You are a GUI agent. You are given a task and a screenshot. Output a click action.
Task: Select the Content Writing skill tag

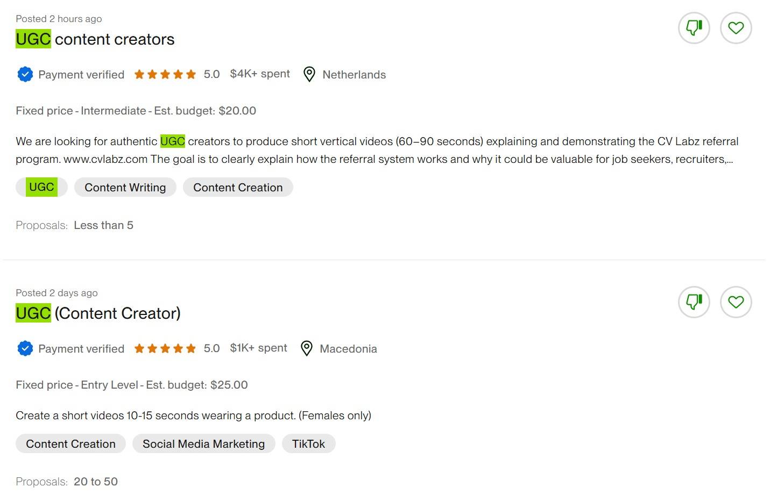pos(125,187)
